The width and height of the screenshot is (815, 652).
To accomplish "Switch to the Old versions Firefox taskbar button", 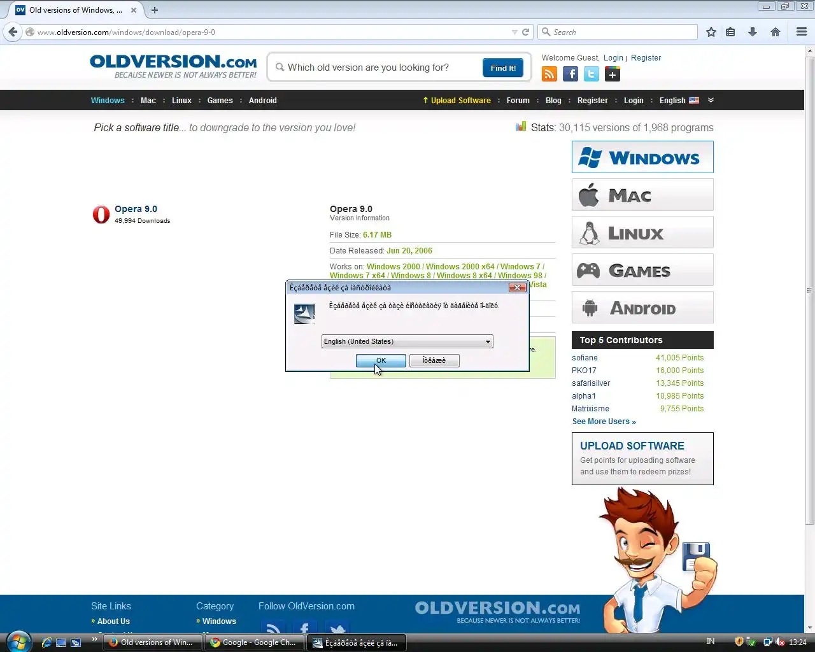I will pyautogui.click(x=153, y=642).
